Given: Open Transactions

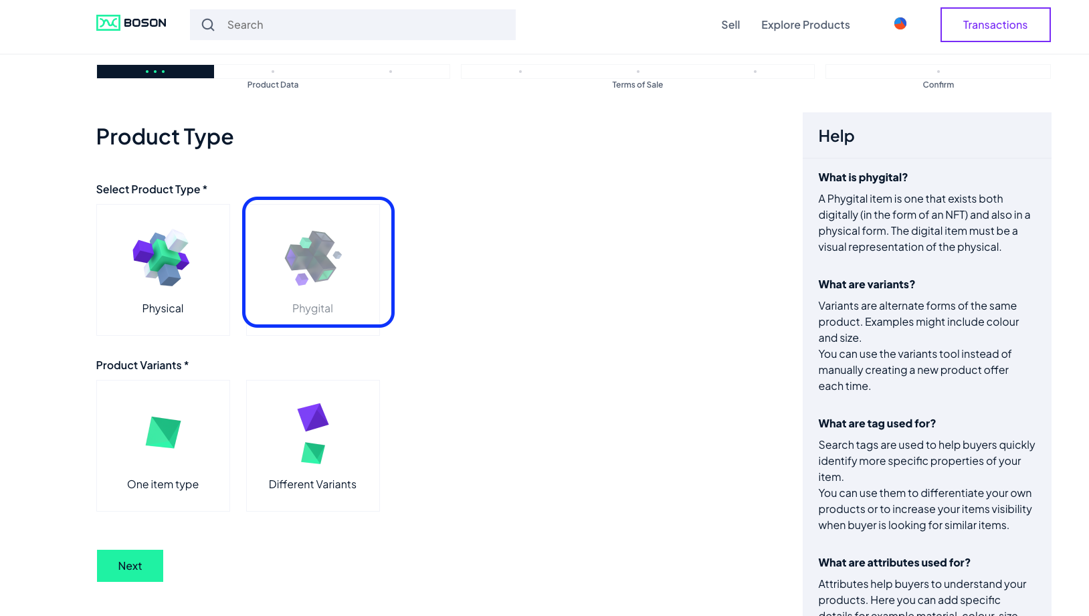Looking at the screenshot, I should coord(995,25).
